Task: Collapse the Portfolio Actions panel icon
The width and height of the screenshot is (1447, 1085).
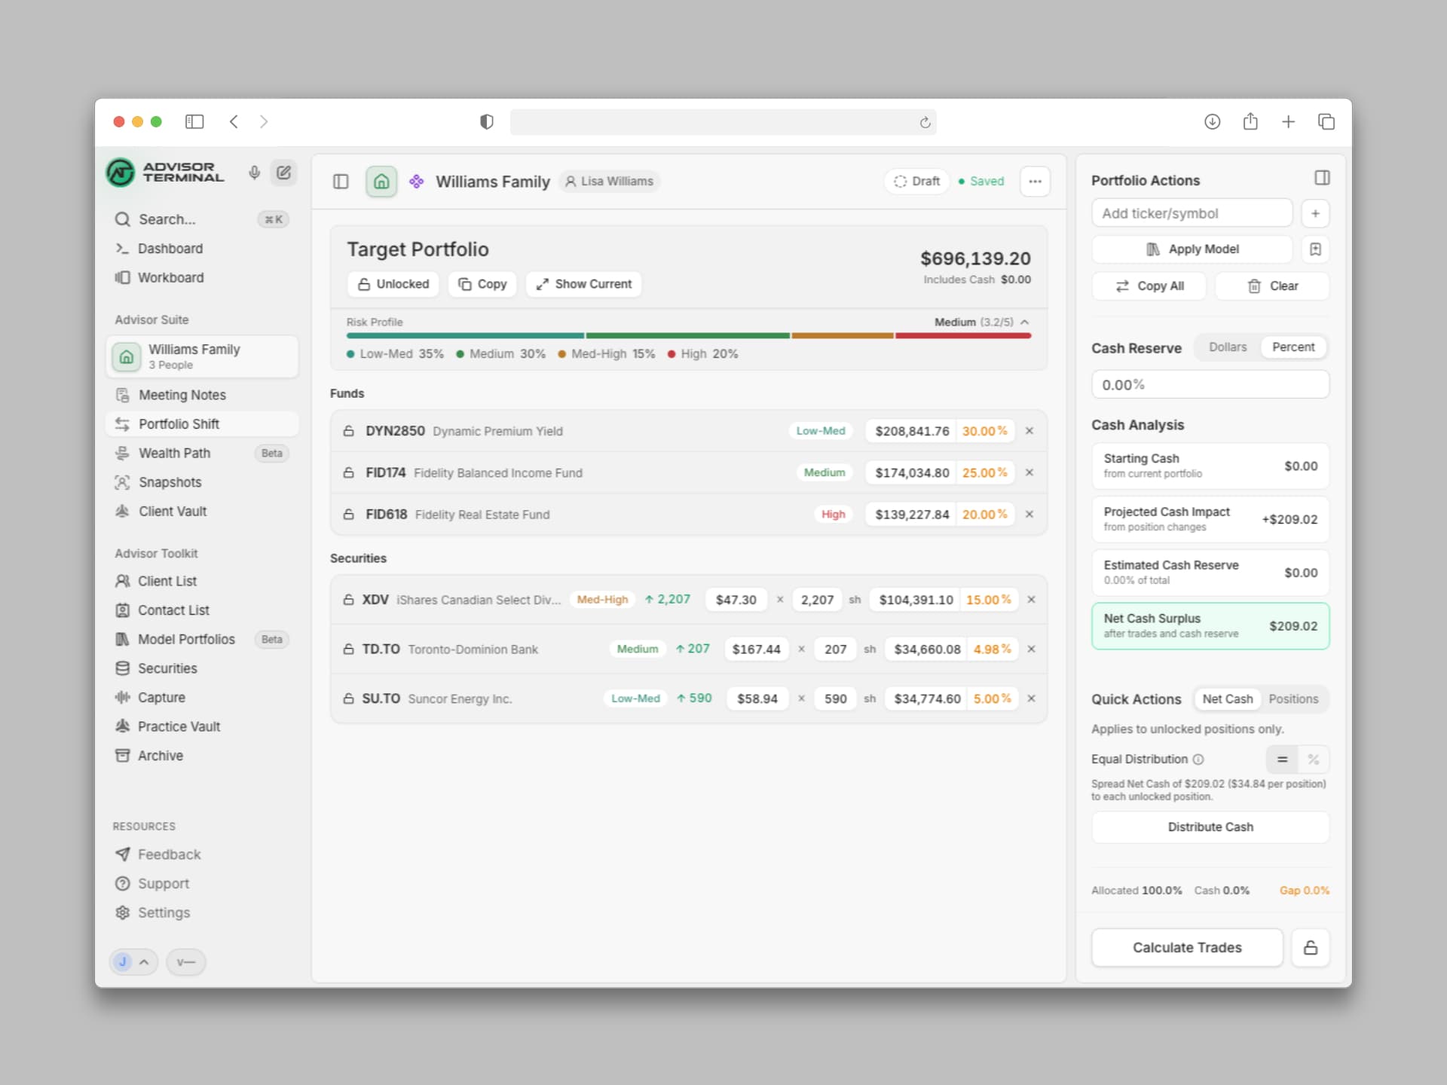Action: point(1322,178)
